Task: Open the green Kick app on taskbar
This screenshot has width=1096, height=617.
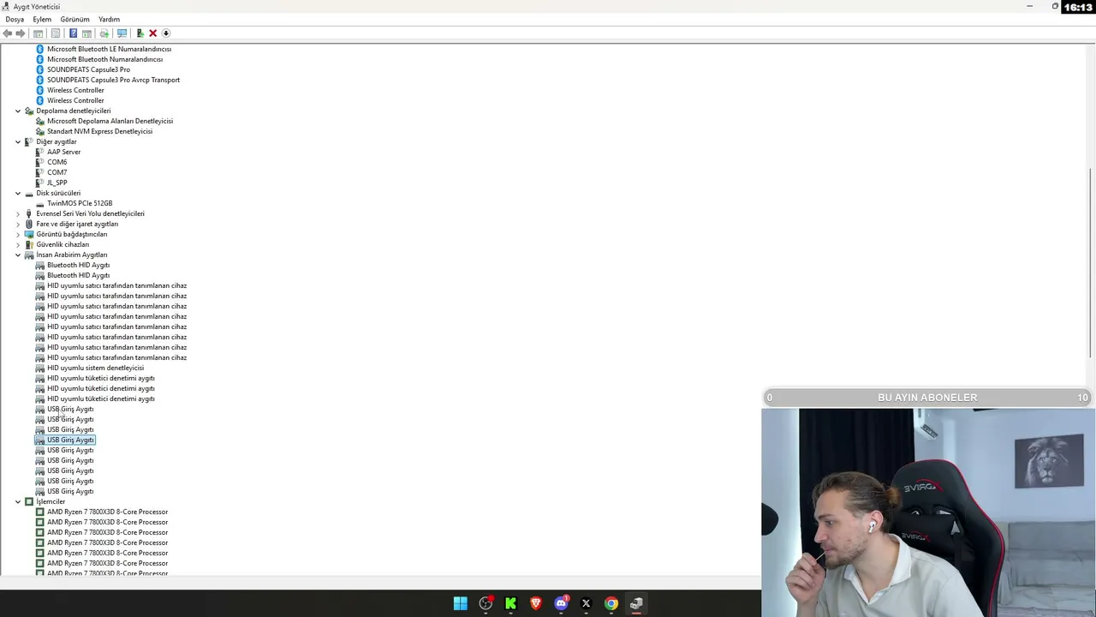Action: tap(510, 603)
